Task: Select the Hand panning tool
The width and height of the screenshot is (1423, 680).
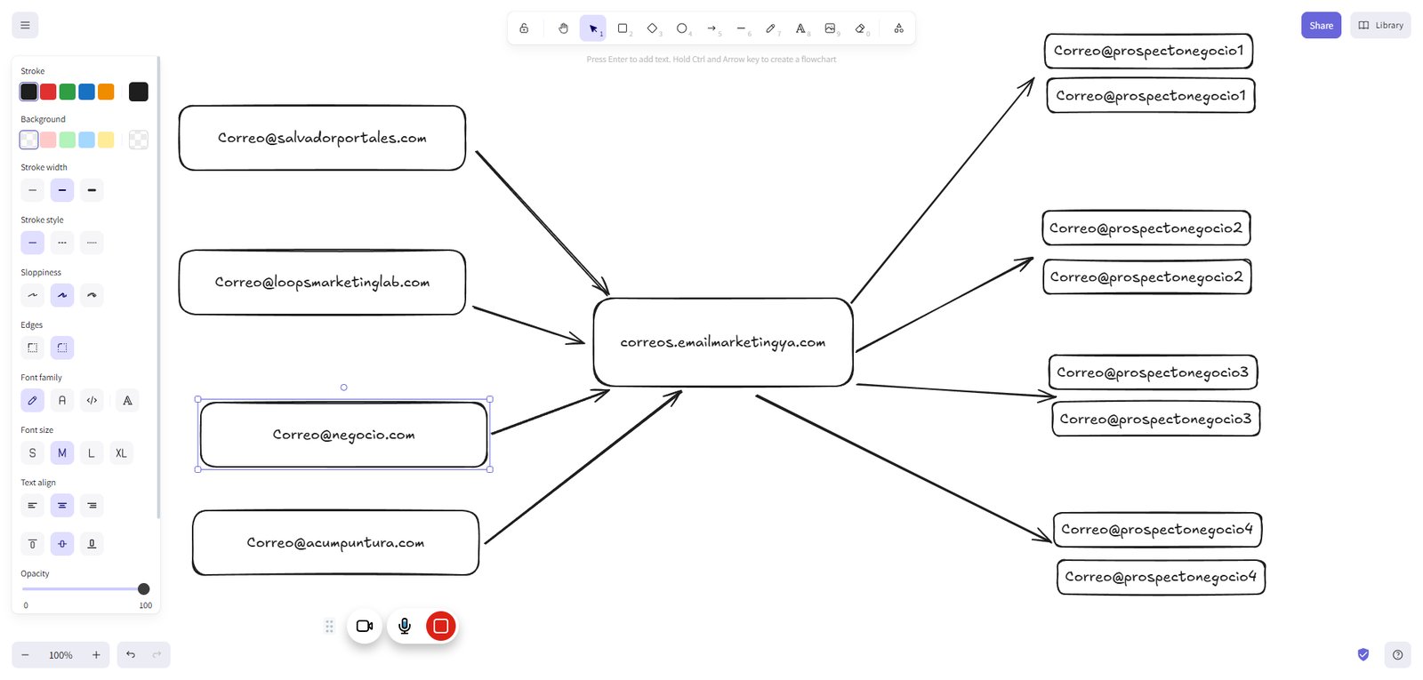Action: (563, 28)
